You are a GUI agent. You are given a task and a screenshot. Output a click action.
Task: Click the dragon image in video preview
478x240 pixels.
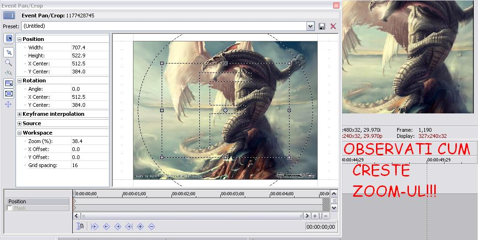407,57
